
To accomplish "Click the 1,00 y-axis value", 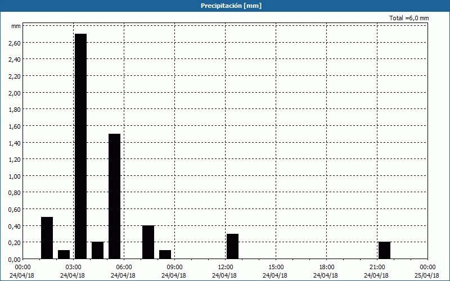I will (x=15, y=176).
